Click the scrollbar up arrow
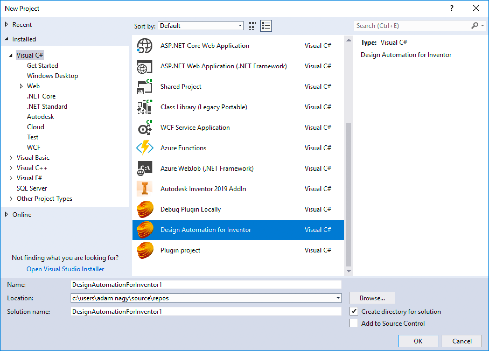Image resolution: width=489 pixels, height=351 pixels. pos(349,40)
